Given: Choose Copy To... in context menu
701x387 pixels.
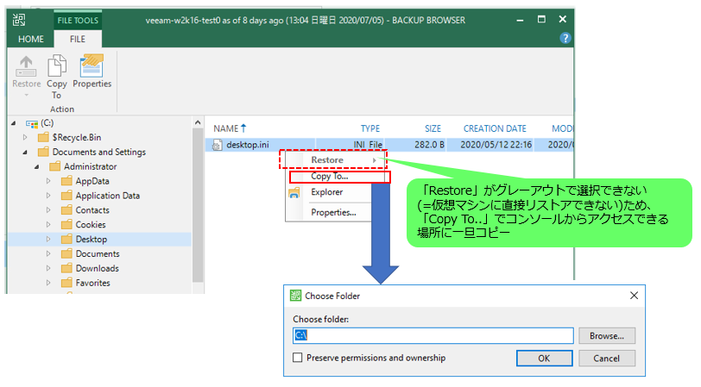Looking at the screenshot, I should coord(330,176).
